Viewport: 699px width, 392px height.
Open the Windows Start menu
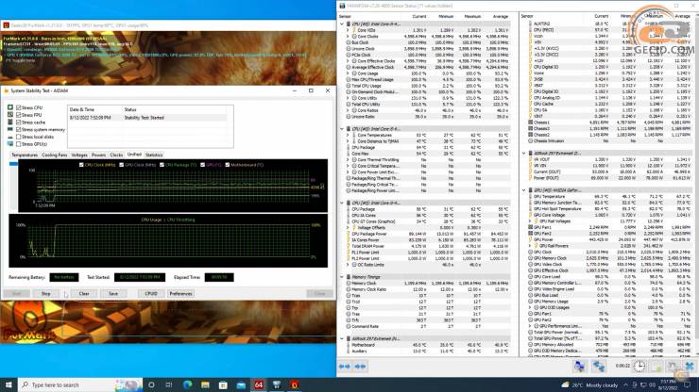point(9,384)
